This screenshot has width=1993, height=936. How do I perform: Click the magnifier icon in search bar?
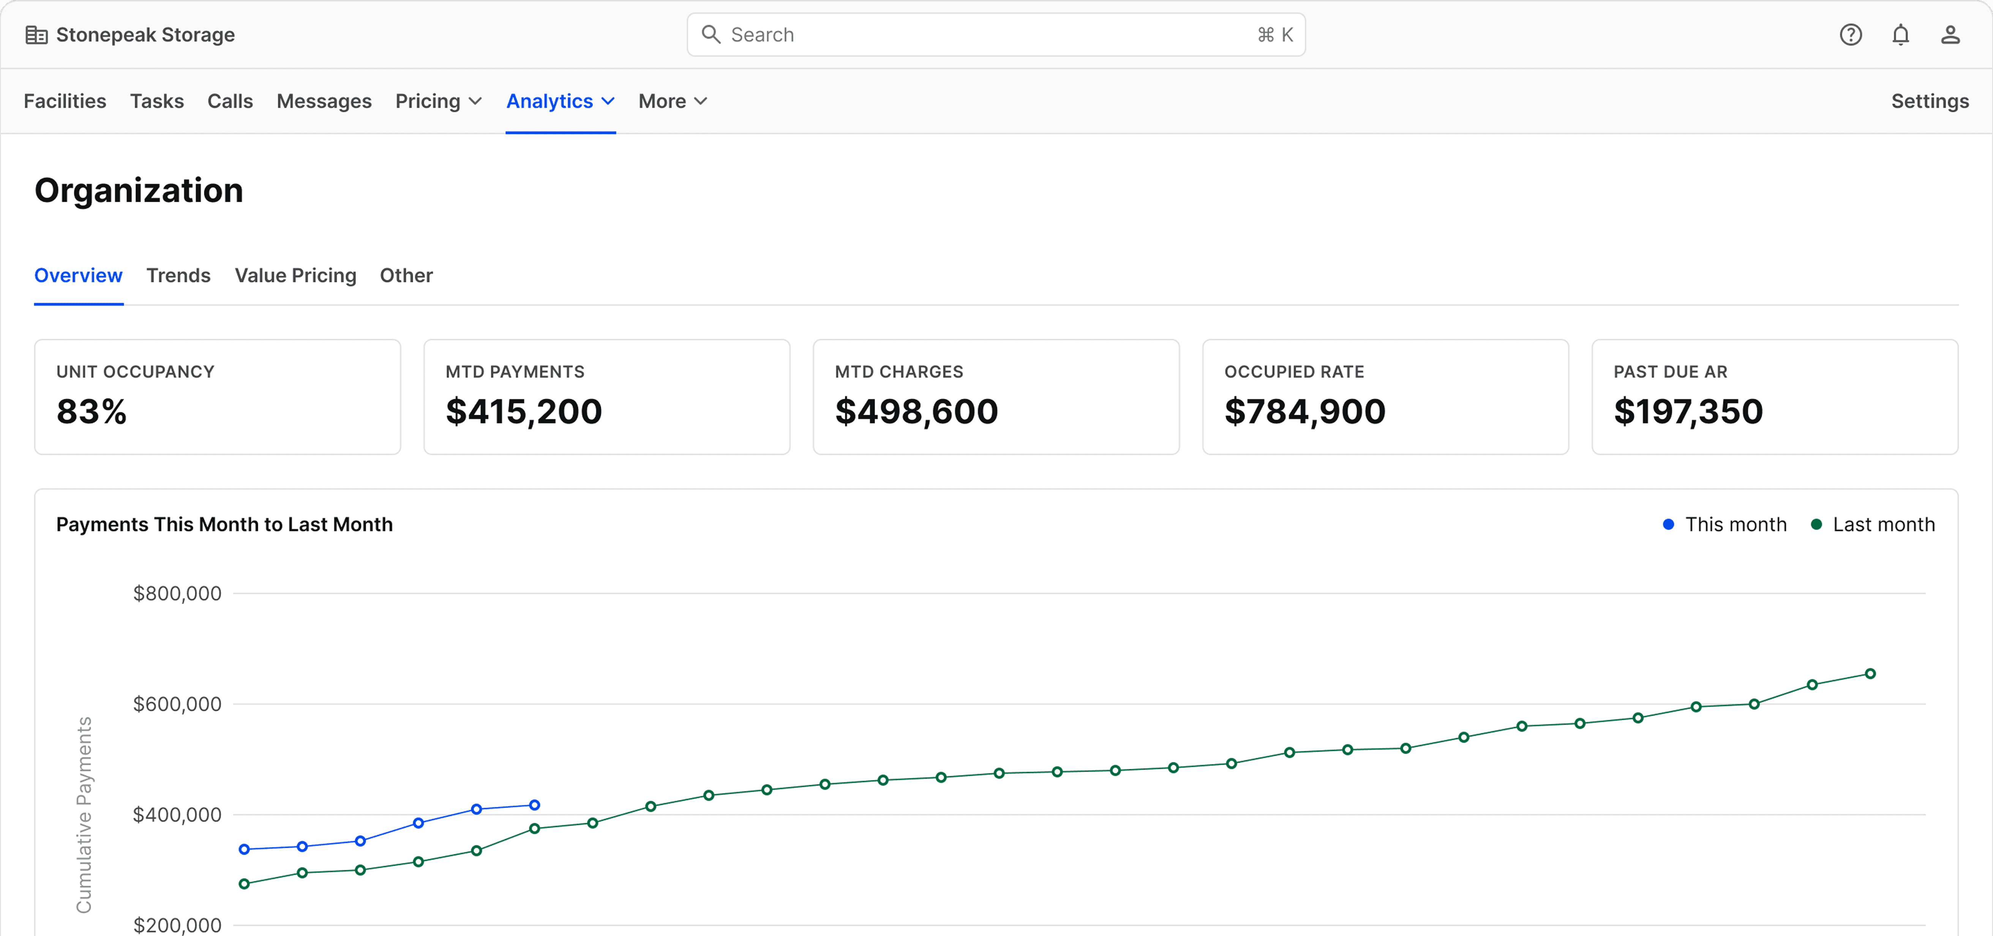tap(710, 35)
